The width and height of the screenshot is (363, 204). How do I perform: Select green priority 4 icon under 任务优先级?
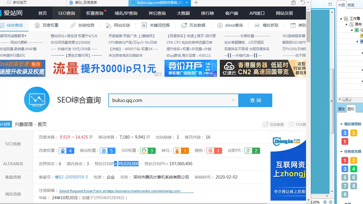353,169
